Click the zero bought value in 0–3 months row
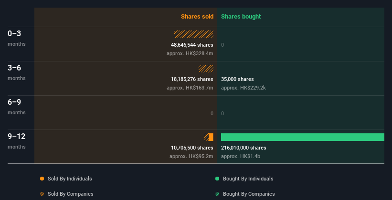 click(222, 45)
